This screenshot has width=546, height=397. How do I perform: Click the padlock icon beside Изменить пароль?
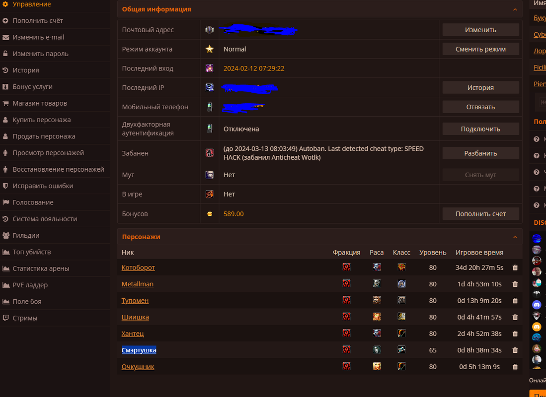point(5,54)
